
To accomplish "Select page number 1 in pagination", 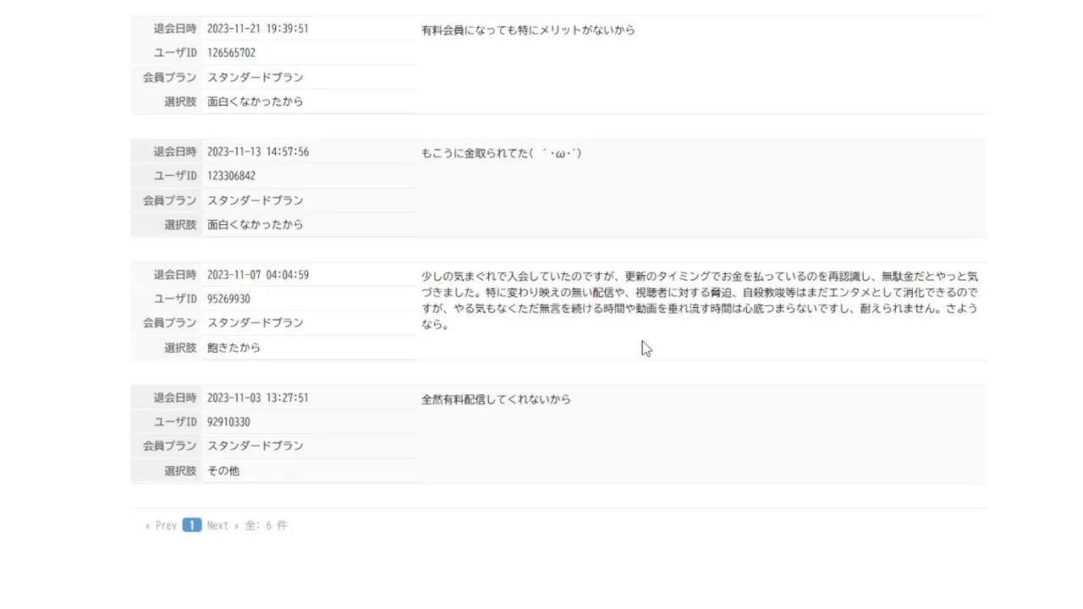I will pos(192,525).
